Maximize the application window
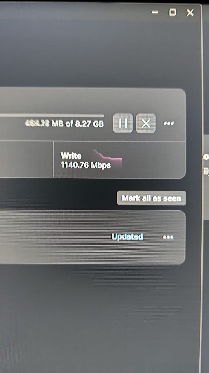Viewport: 209px width, 373px height. [172, 12]
